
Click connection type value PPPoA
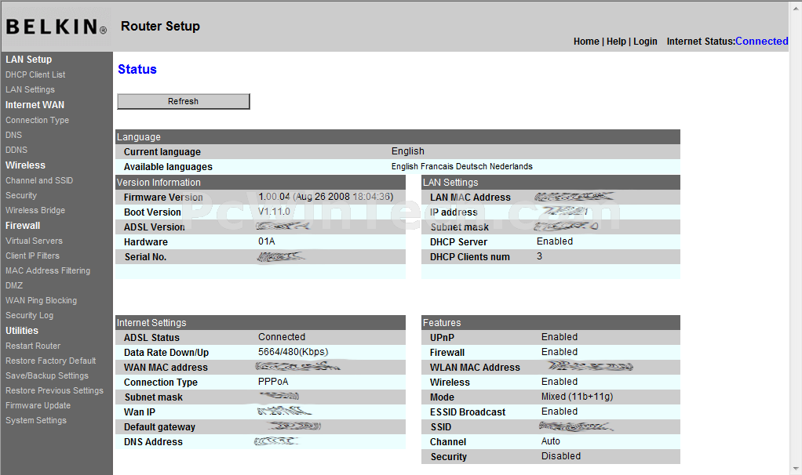coord(273,382)
